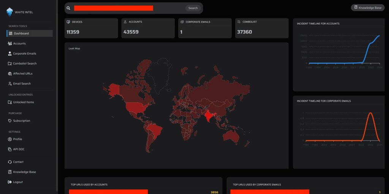This screenshot has width=389, height=194.
Task: Click the Combolist count 37360
Action: [245, 32]
